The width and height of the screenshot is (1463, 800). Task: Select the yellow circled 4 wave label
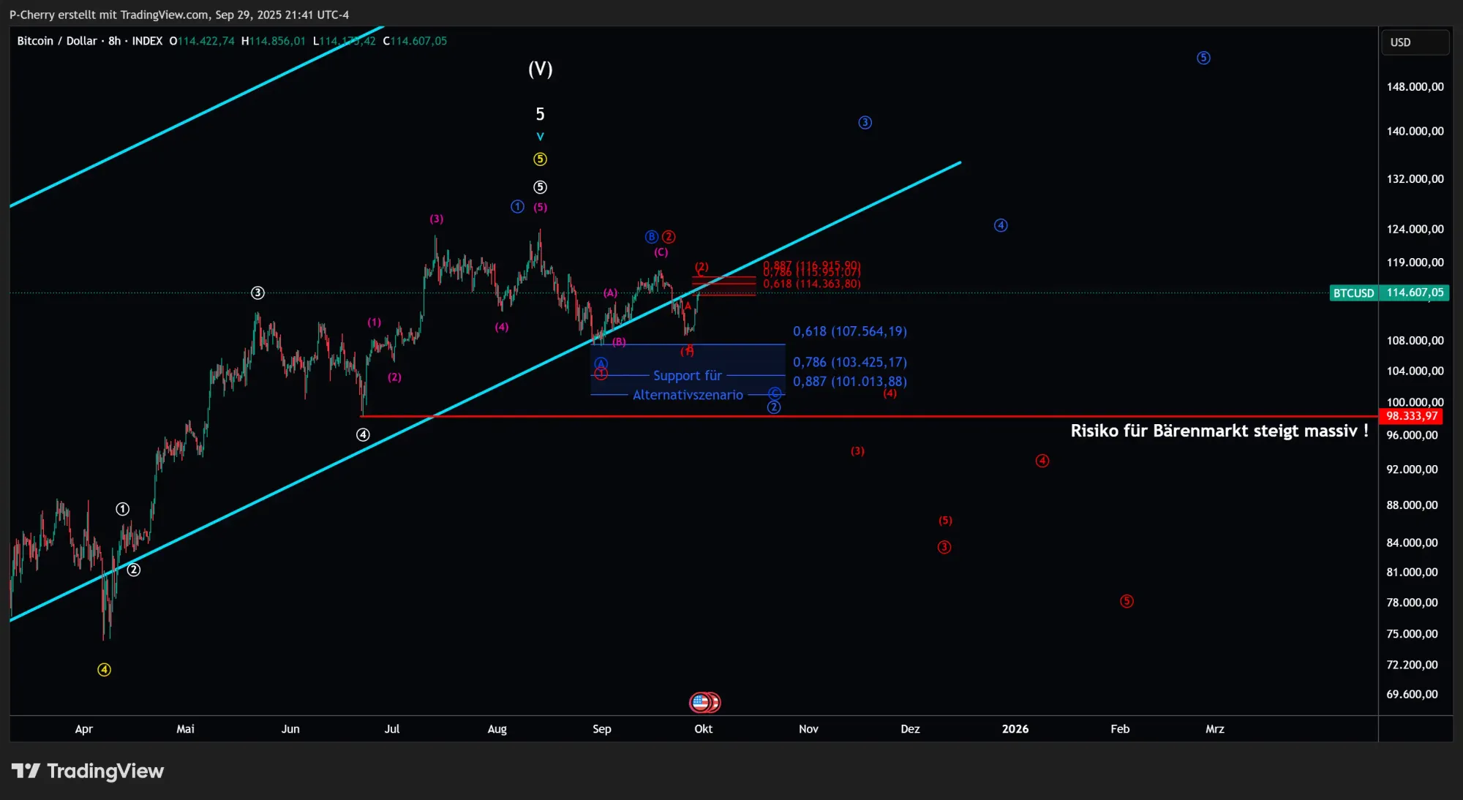coord(105,670)
